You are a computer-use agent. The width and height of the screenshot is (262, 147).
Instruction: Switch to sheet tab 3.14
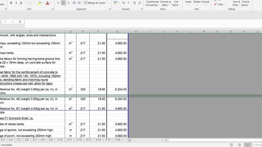(98, 140)
